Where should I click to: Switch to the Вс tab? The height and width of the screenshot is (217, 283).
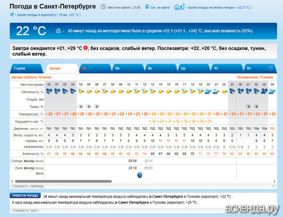click(x=95, y=69)
